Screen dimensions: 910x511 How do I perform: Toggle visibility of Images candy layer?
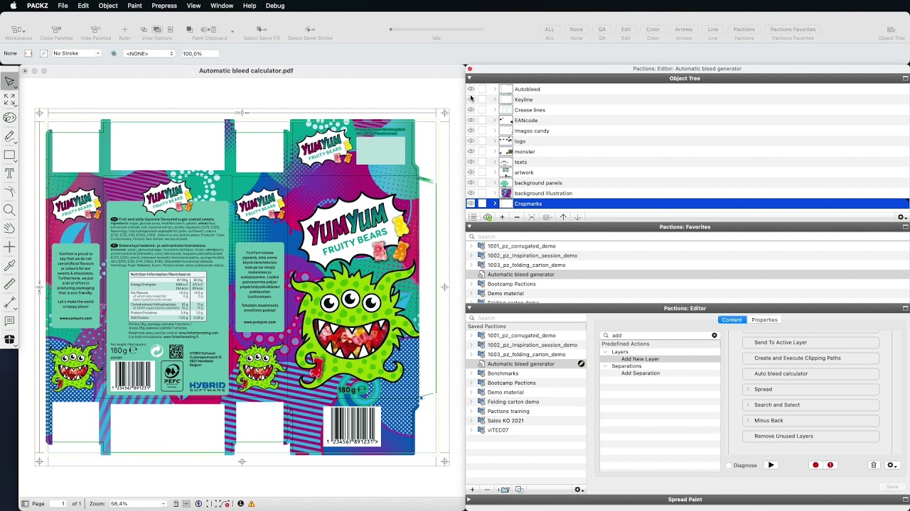click(471, 131)
